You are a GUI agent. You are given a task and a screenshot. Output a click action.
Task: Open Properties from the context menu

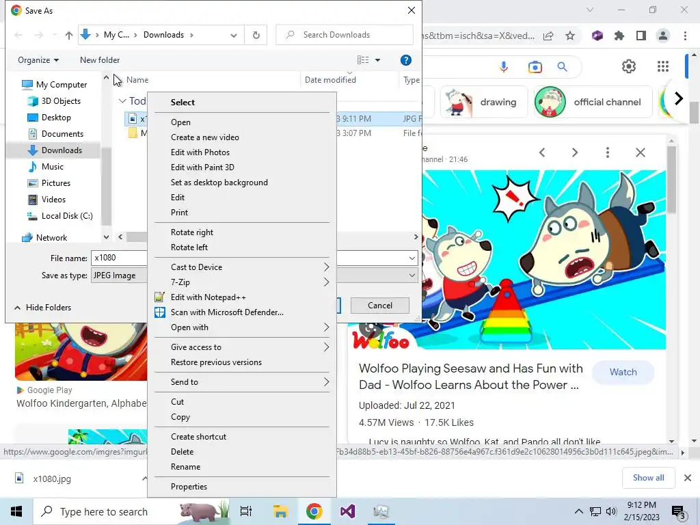pyautogui.click(x=241, y=487)
